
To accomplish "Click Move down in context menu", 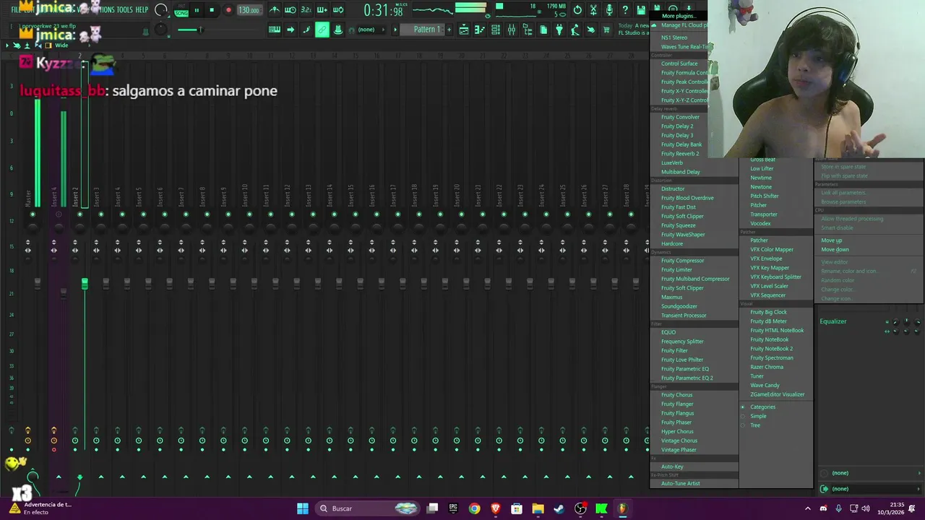I will pyautogui.click(x=835, y=249).
